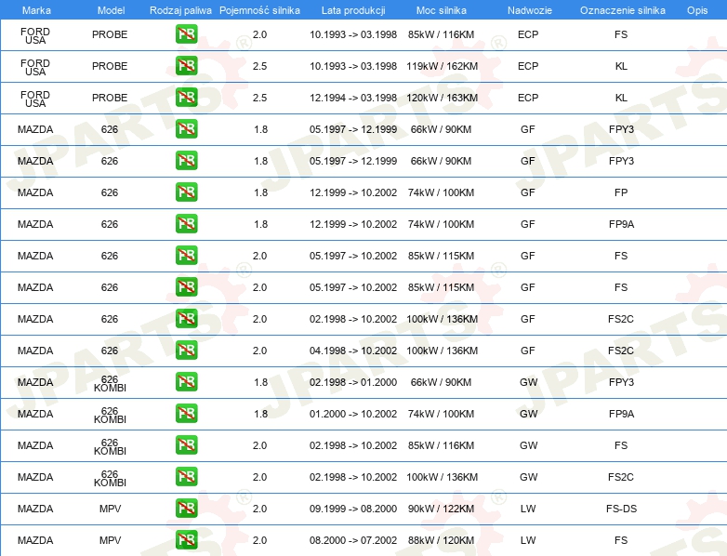Viewport: 727px width, 556px height.
Task: Click fuel icon in 626 Kombi 85kW / 116KM row
Action: coord(186,444)
